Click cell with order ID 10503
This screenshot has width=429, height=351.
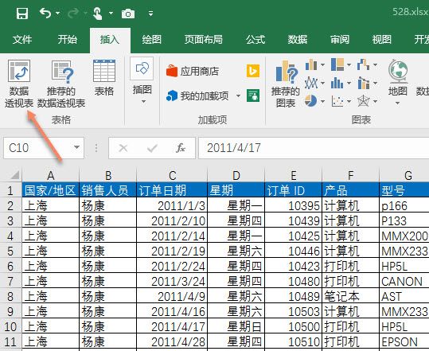(294, 311)
